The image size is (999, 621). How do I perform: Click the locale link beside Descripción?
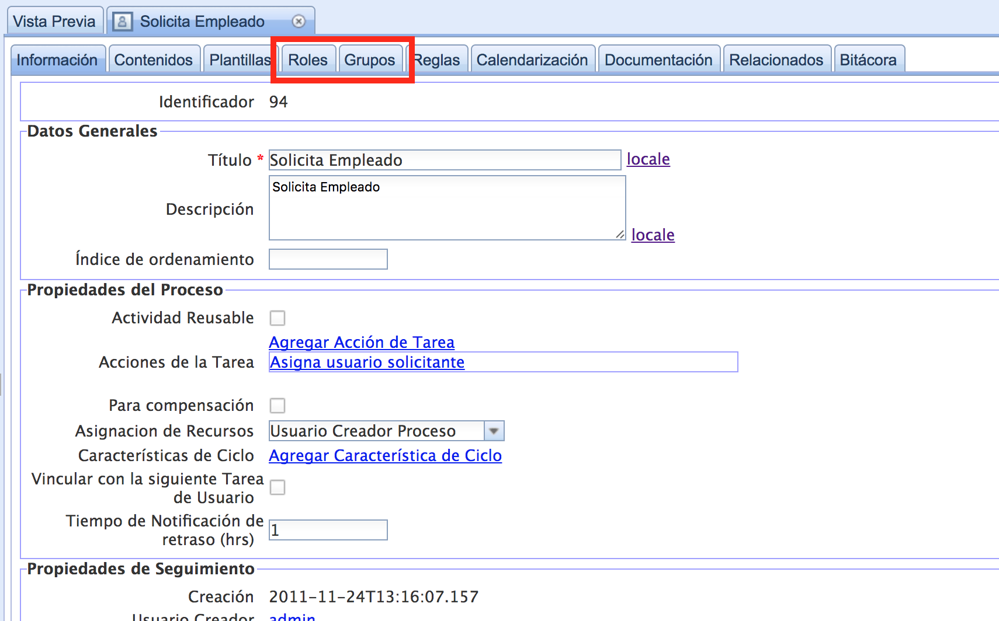(653, 235)
